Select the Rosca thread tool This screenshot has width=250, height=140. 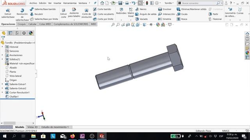pyautogui.click(x=182, y=19)
